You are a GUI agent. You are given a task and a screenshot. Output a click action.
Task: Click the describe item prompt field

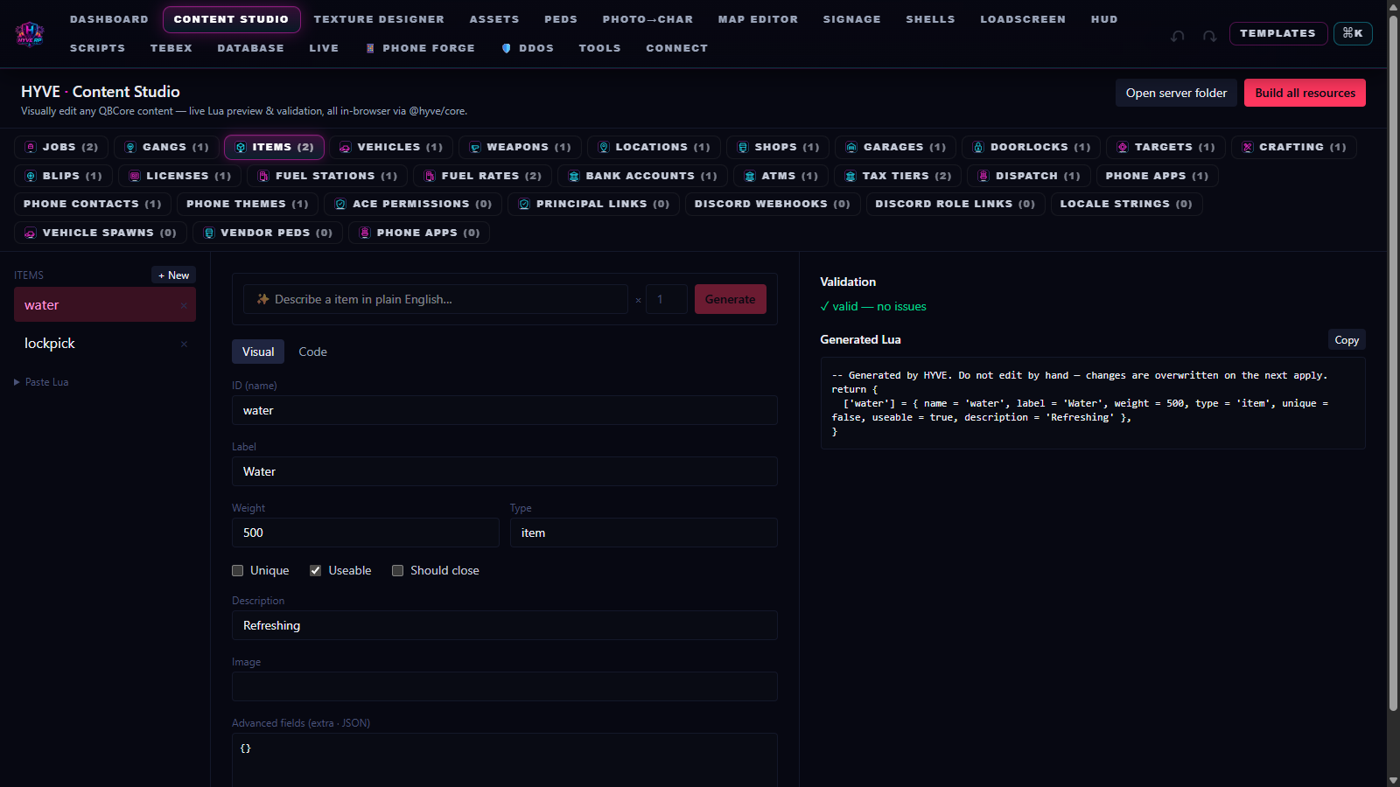tap(436, 299)
